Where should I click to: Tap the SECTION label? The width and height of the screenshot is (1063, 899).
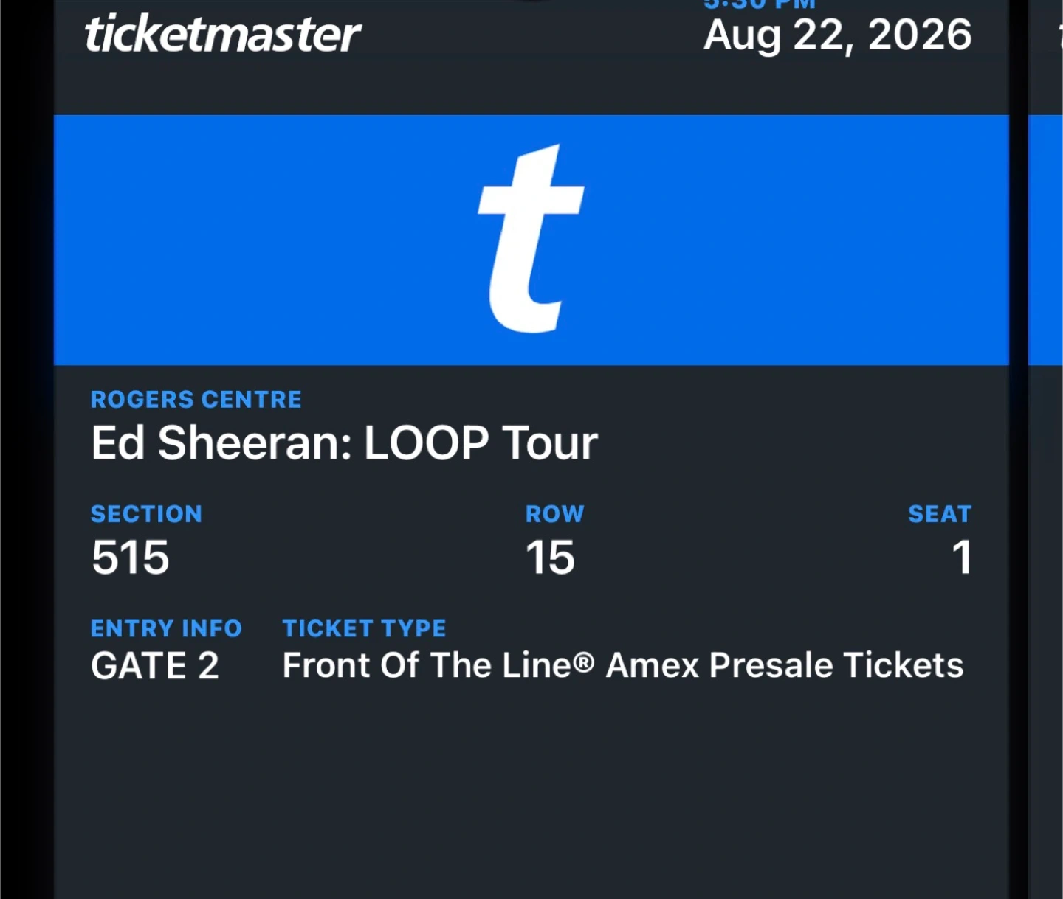click(x=146, y=514)
